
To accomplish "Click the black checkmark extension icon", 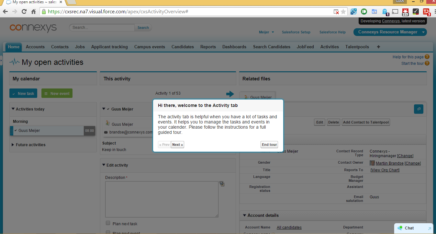I will [x=416, y=12].
